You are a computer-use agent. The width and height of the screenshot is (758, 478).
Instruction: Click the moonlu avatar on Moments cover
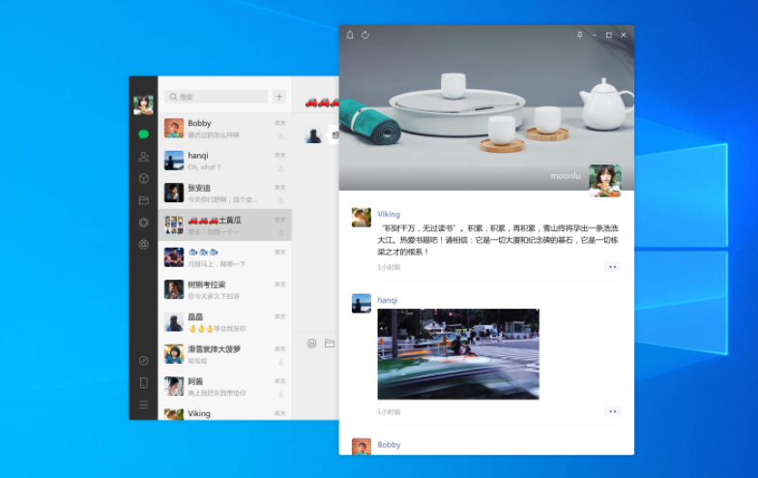point(605,180)
